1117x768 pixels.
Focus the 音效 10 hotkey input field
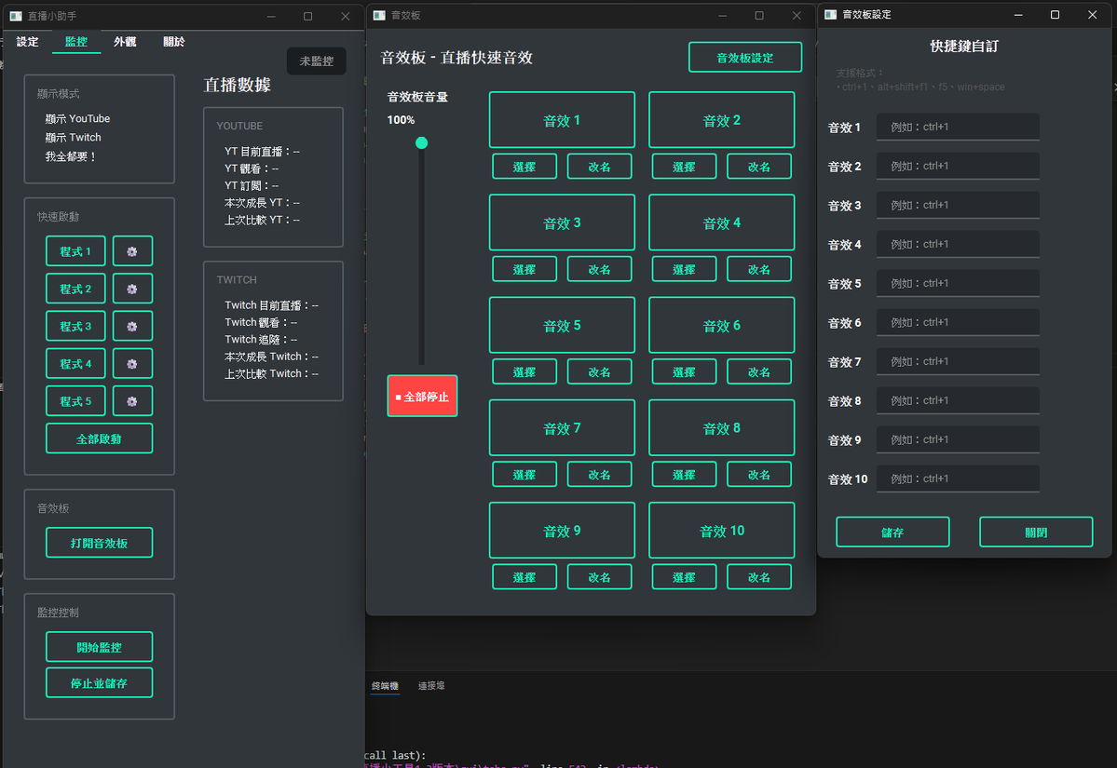pyautogui.click(x=958, y=479)
